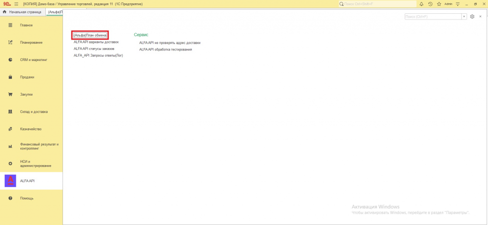This screenshot has height=225, width=488.
Task: Click the Казначейство coins icon
Action: coord(10,129)
